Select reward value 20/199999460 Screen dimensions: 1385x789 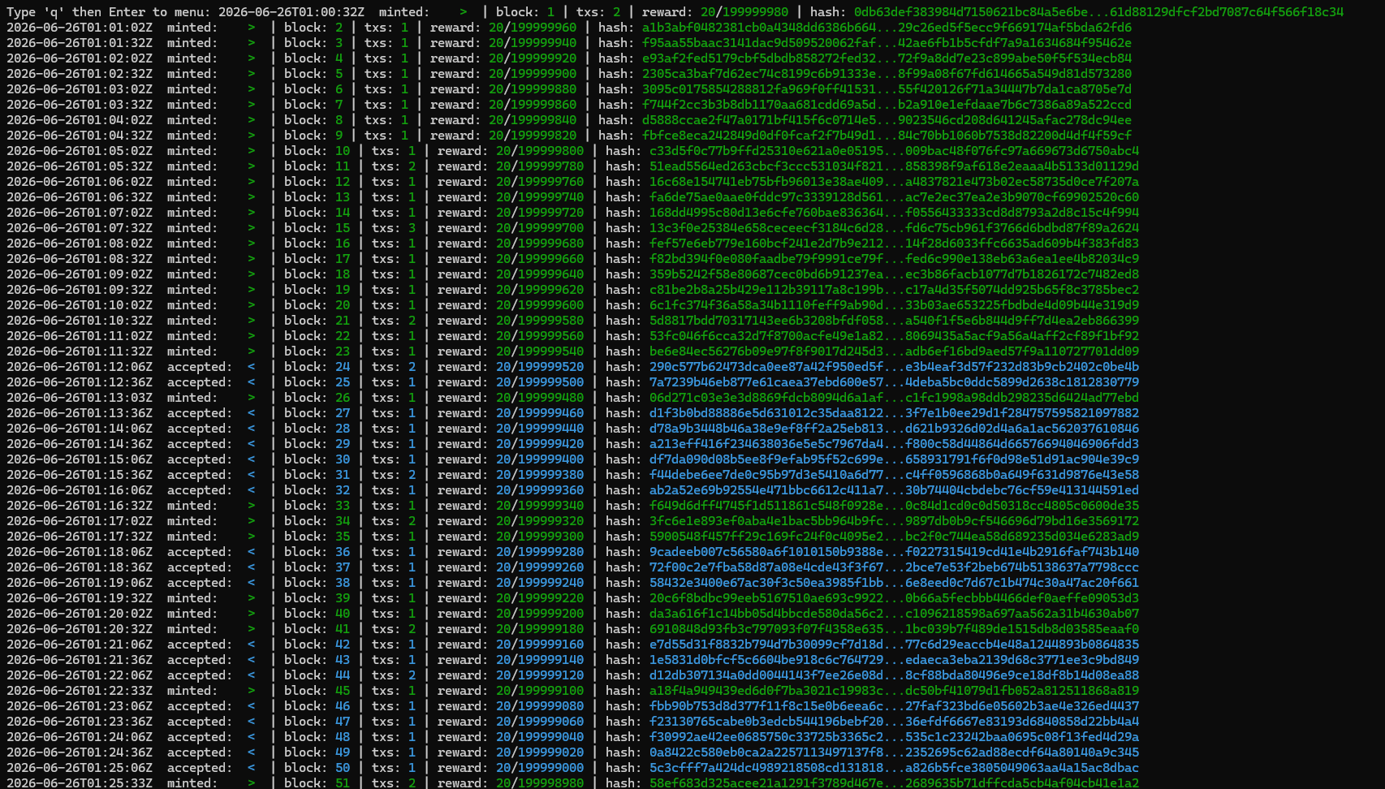click(x=540, y=413)
